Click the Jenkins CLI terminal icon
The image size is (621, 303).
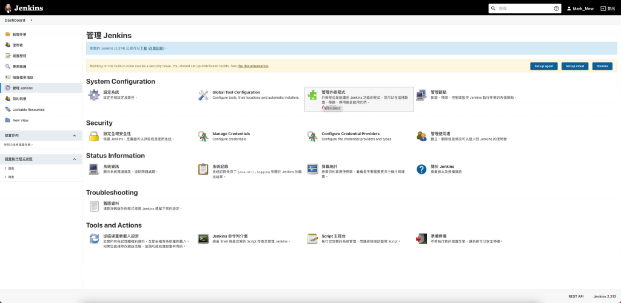pos(203,239)
